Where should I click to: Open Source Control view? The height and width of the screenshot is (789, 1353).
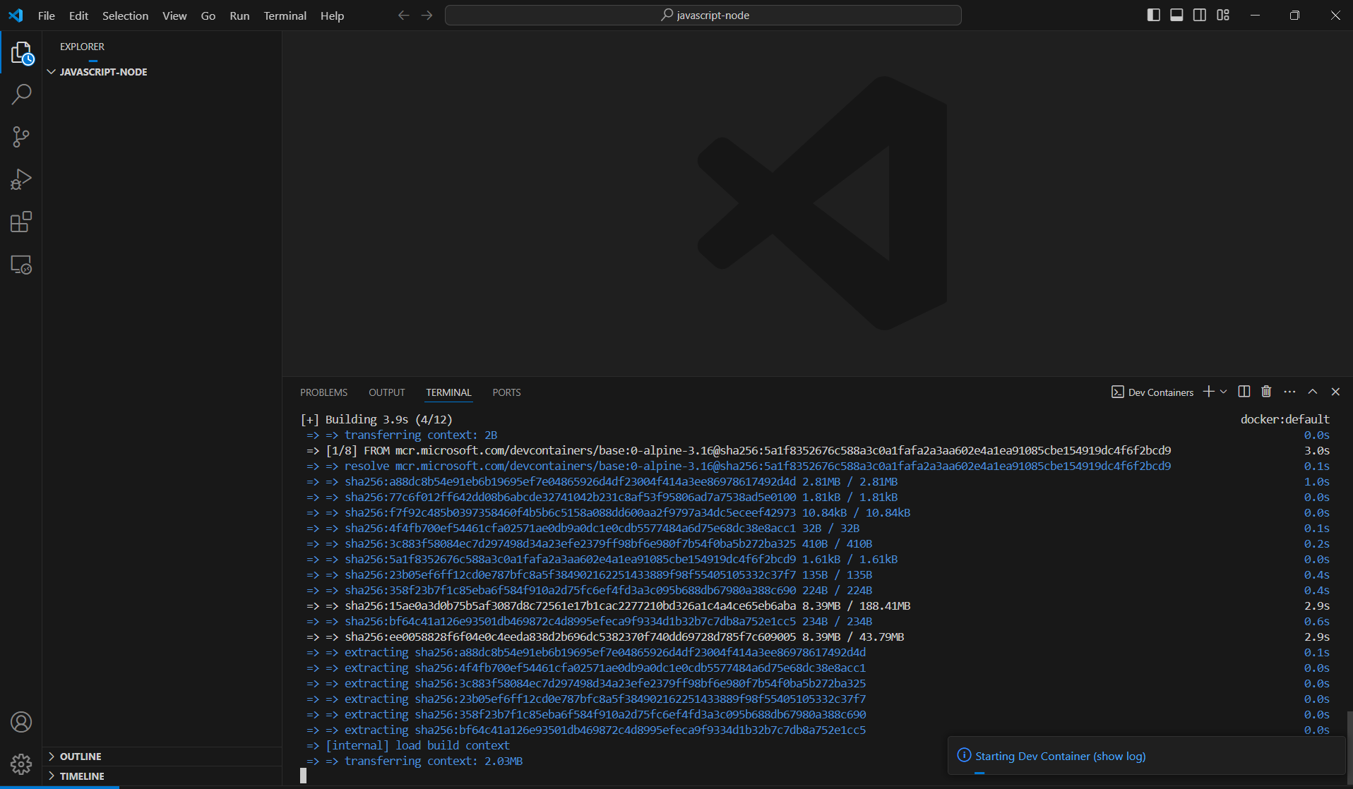[x=21, y=136]
